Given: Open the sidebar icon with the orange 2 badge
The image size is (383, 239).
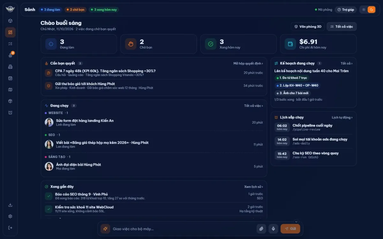Looking at the screenshot, I should (x=10, y=55).
